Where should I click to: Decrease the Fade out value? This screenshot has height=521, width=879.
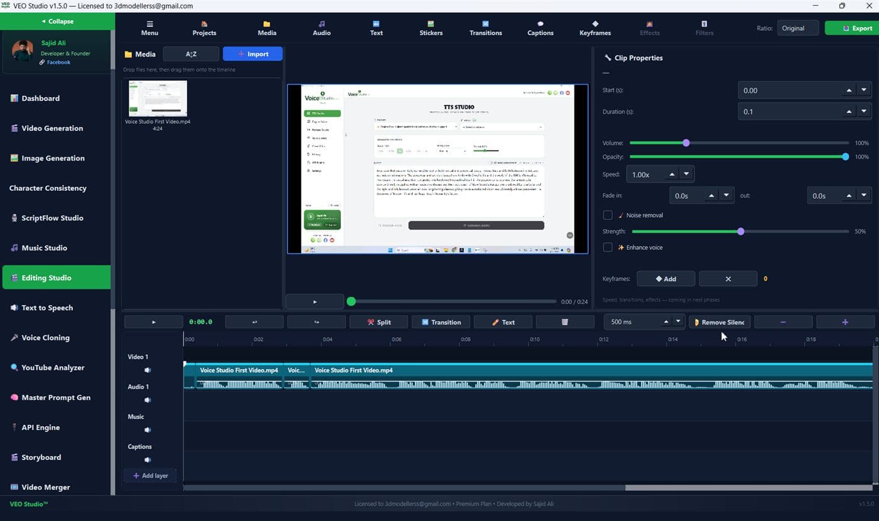pyautogui.click(x=864, y=196)
